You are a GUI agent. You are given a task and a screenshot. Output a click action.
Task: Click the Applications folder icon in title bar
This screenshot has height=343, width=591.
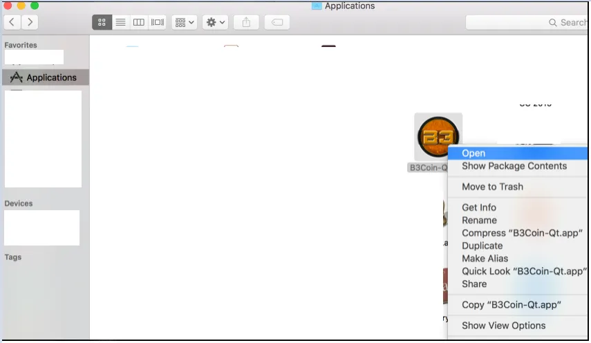[x=317, y=6]
